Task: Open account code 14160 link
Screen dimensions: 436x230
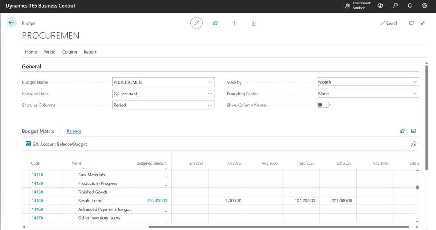Action: [37, 209]
